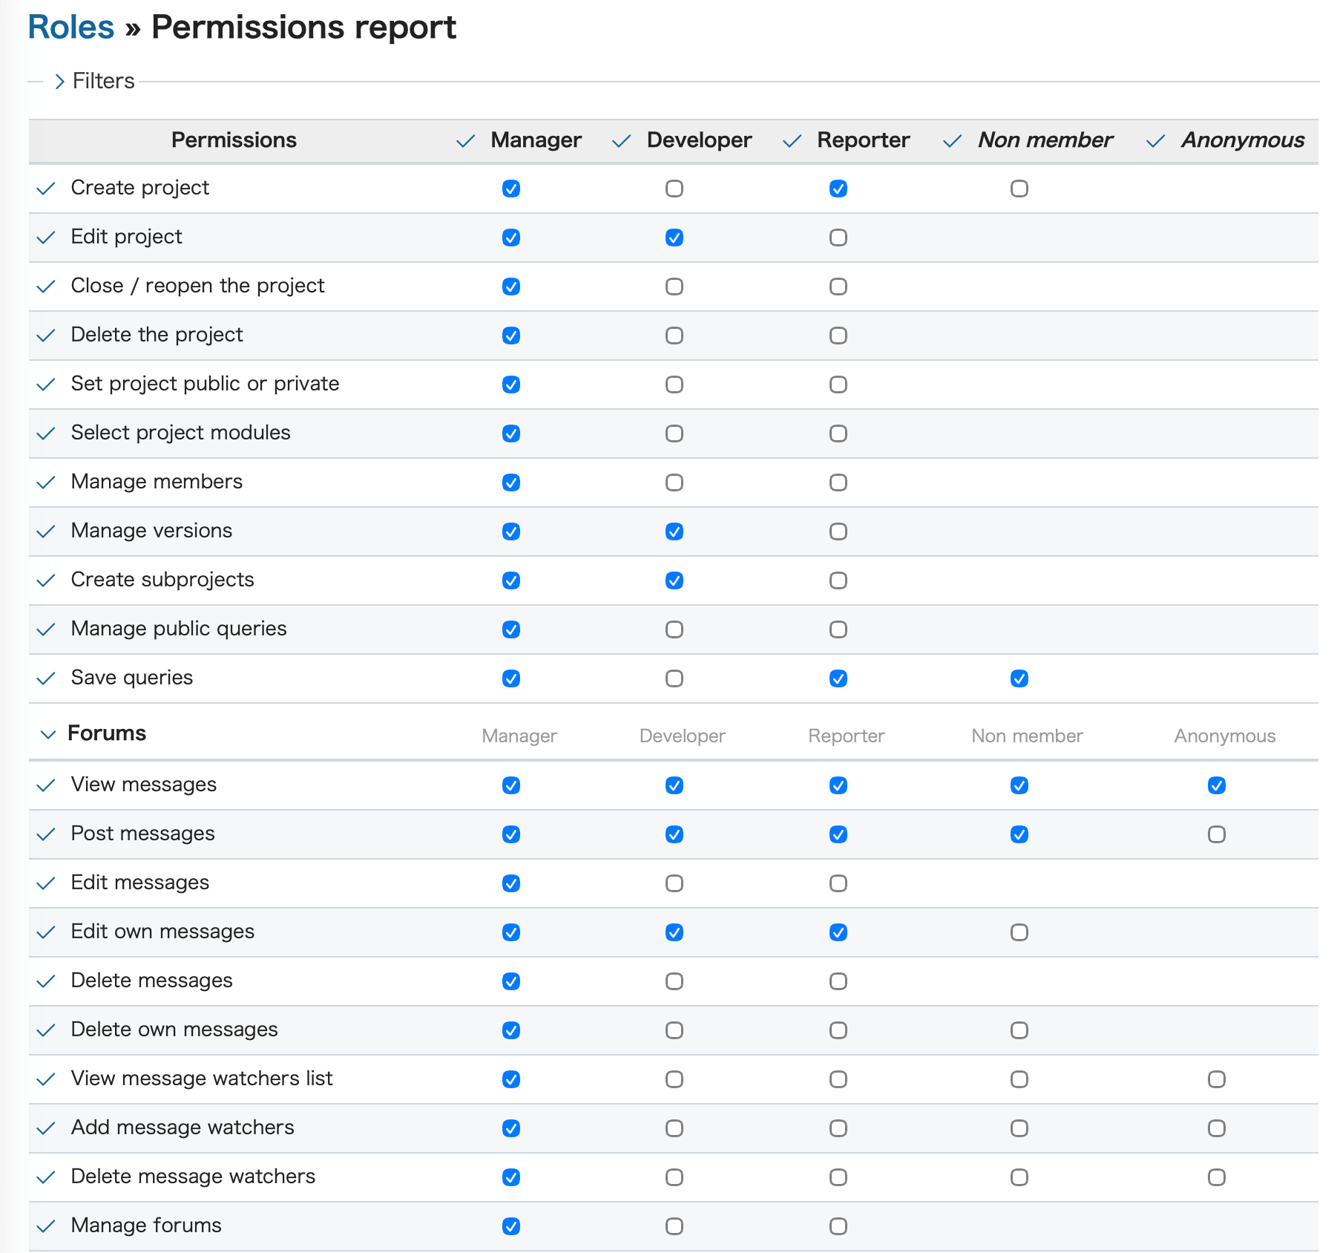The width and height of the screenshot is (1337, 1253).
Task: Enable Delete messages for Reporter
Action: tap(838, 981)
